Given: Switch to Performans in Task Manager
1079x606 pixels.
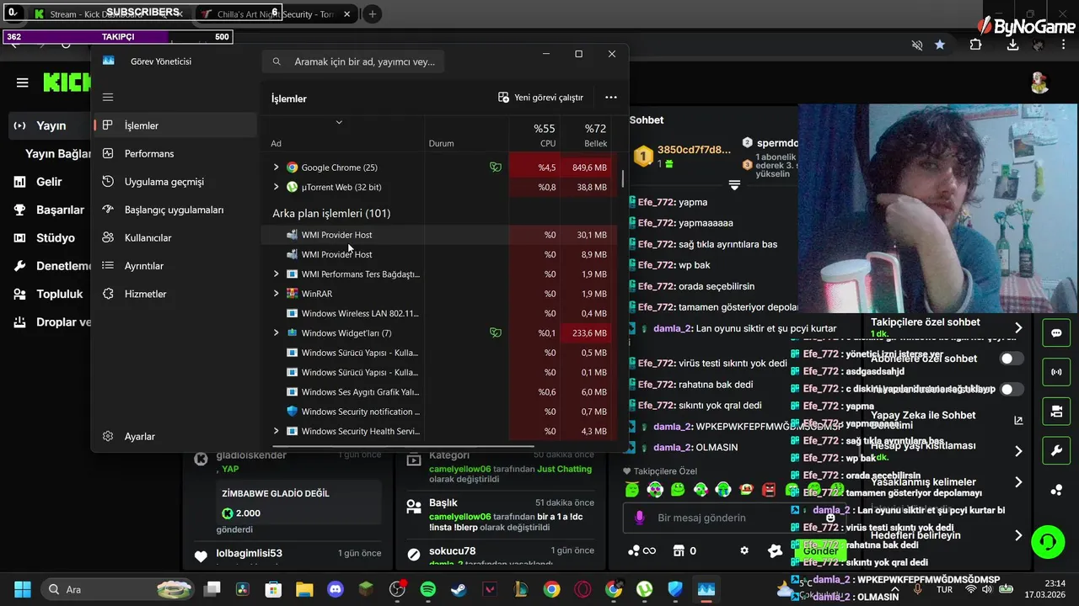Looking at the screenshot, I should coord(174,153).
